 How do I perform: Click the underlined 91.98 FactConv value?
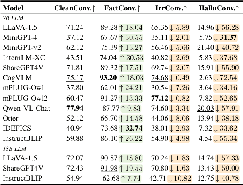pyautogui.click(x=109, y=168)
